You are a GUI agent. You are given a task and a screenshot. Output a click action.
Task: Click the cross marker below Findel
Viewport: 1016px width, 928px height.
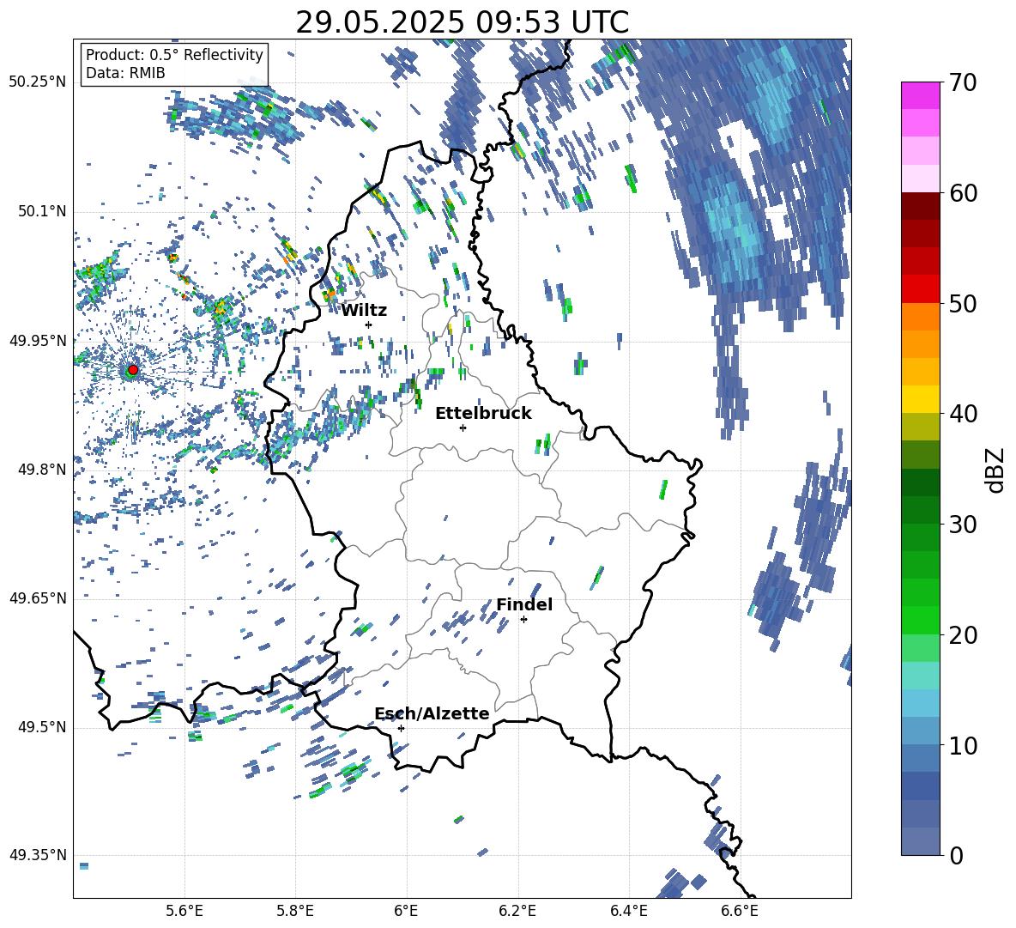coord(523,620)
